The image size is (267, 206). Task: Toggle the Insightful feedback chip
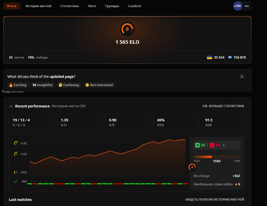(43, 85)
